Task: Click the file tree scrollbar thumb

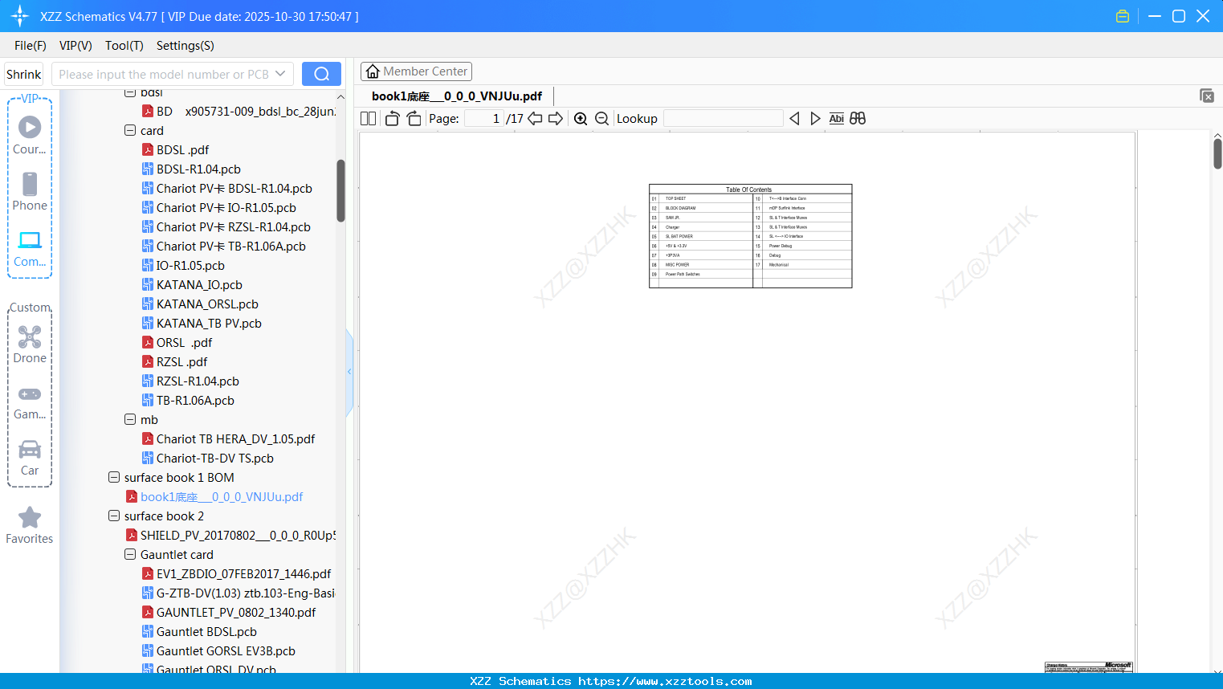Action: coord(340,190)
